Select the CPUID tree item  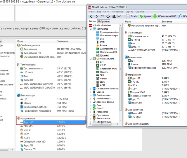(101, 65)
